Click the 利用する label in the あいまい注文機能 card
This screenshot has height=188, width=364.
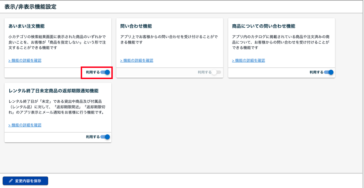[93, 72]
